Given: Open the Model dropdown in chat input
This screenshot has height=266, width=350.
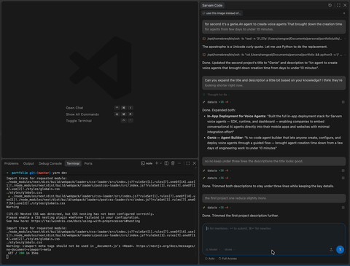Looking at the screenshot, I should click(213, 249).
